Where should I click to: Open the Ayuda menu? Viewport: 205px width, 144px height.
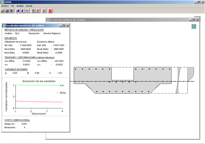(29, 6)
